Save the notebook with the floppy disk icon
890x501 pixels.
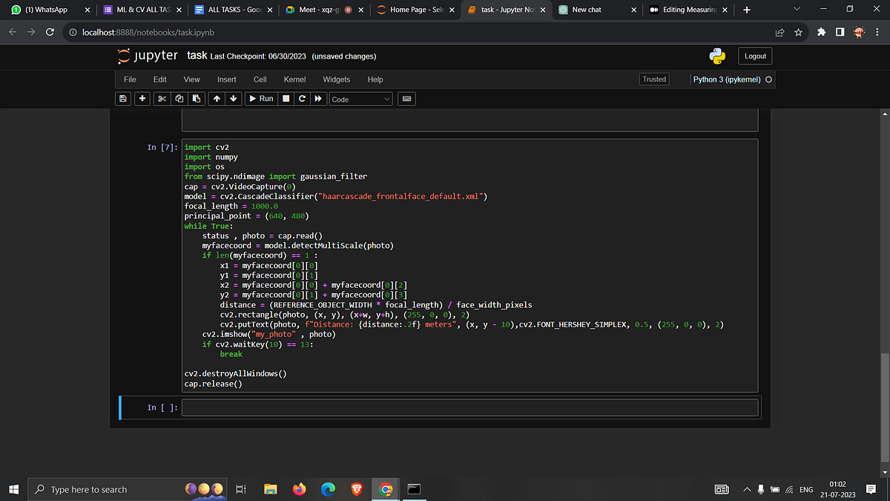pos(123,99)
